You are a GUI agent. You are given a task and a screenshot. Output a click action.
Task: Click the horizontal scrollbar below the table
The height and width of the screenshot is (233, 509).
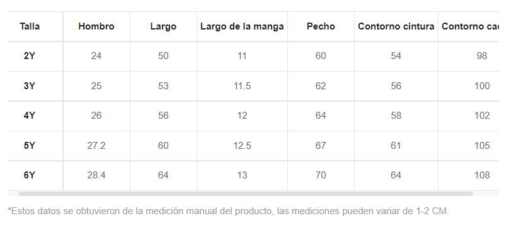[x=246, y=193]
